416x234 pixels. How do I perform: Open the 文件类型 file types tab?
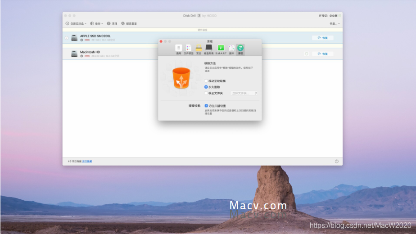click(x=189, y=49)
